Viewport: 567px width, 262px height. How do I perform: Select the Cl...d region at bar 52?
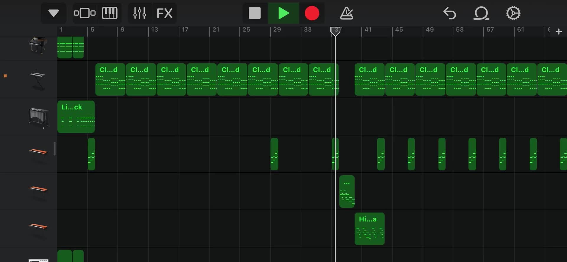click(x=461, y=79)
